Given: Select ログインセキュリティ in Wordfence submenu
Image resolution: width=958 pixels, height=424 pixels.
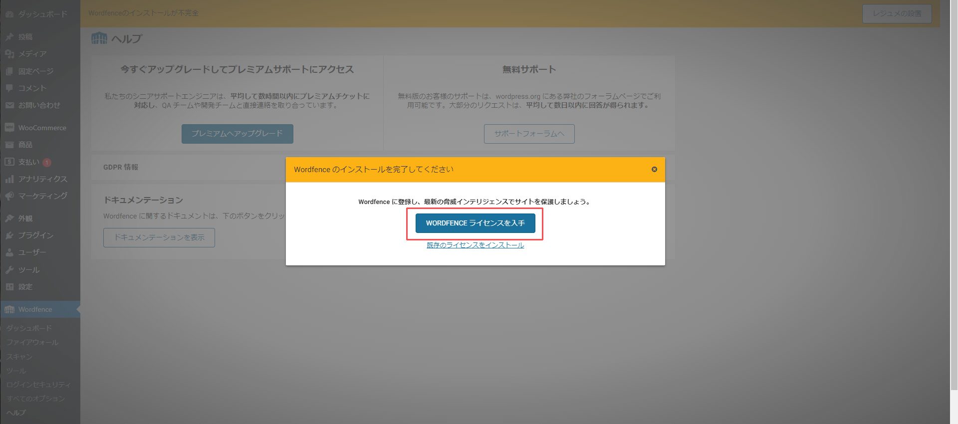Looking at the screenshot, I should pos(38,385).
